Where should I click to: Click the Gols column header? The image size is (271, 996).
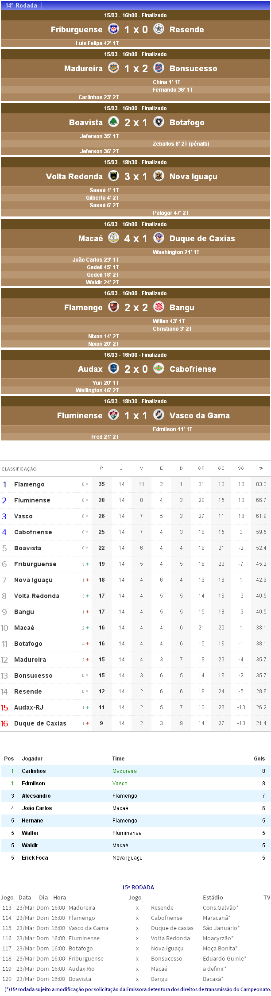click(x=259, y=758)
